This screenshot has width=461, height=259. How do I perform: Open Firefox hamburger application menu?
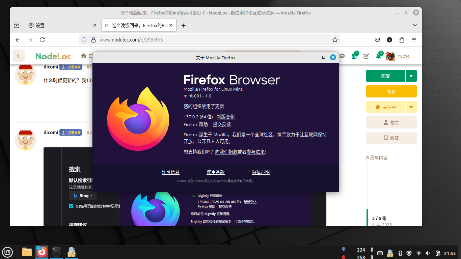point(414,40)
